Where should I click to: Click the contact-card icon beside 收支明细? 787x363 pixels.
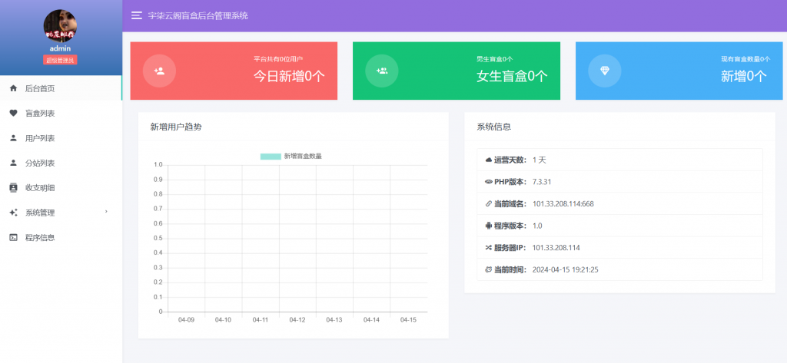pyautogui.click(x=14, y=187)
